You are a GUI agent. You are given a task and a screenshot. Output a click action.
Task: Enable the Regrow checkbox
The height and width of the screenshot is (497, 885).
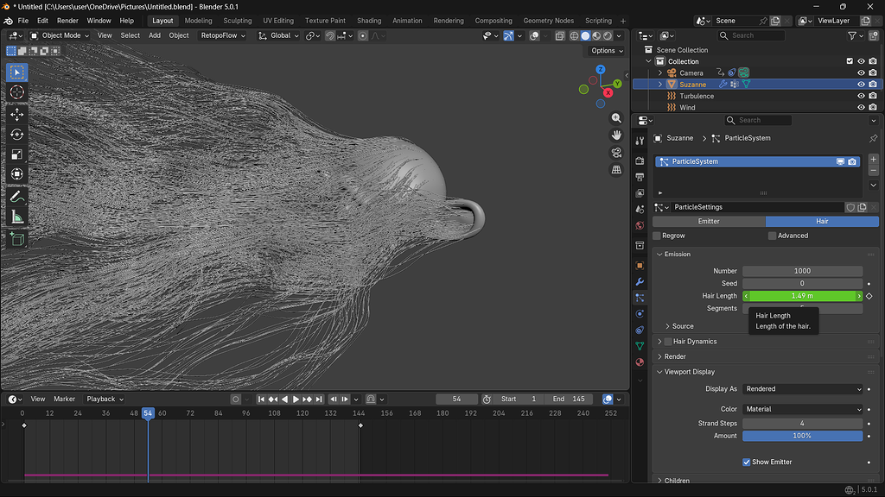tap(657, 236)
